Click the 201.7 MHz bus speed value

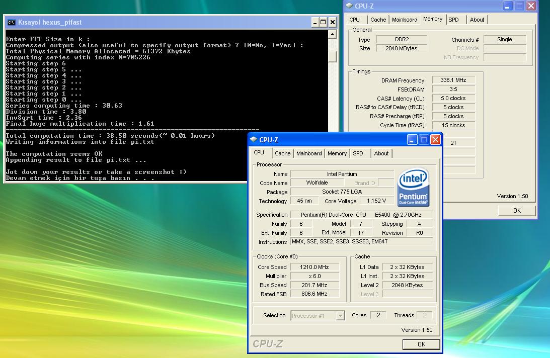[x=315, y=285]
